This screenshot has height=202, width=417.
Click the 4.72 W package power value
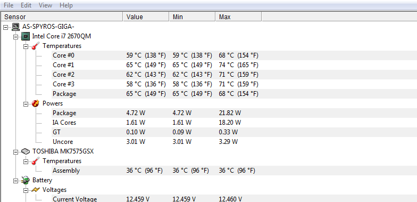click(x=136, y=113)
